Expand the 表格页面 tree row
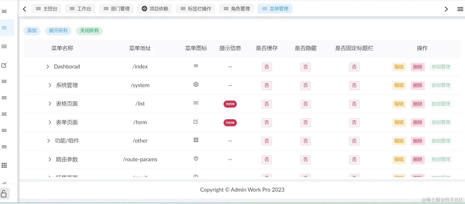Viewport: 465px width, 204px height. click(50, 104)
